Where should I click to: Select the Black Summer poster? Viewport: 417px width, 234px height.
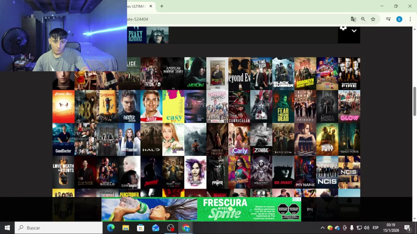283,73
